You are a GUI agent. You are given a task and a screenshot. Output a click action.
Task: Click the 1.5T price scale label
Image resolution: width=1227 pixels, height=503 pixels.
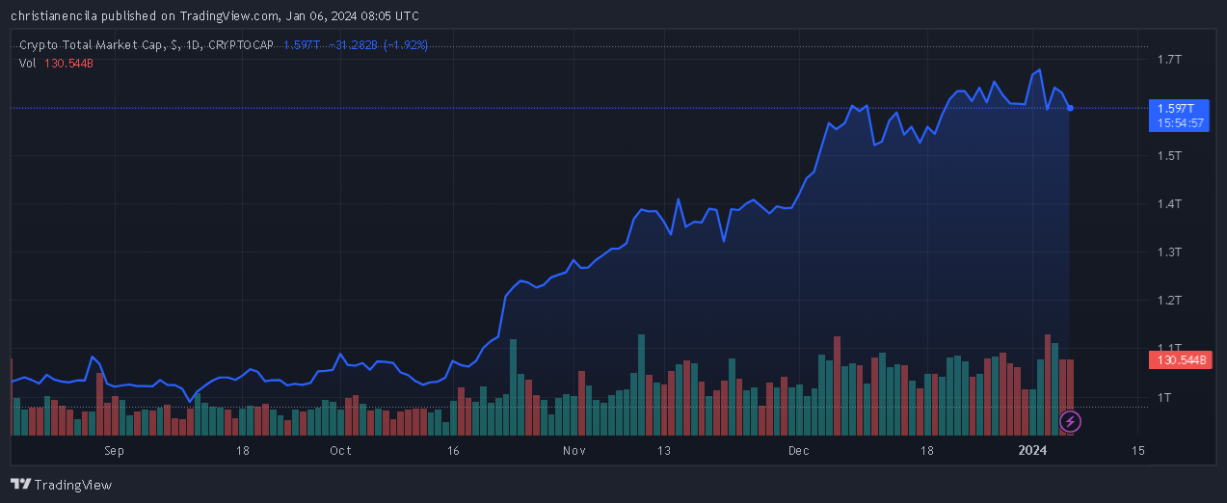click(1169, 156)
